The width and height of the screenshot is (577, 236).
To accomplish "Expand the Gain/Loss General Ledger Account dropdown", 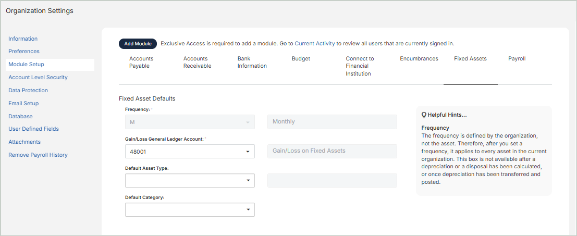I will (x=247, y=152).
